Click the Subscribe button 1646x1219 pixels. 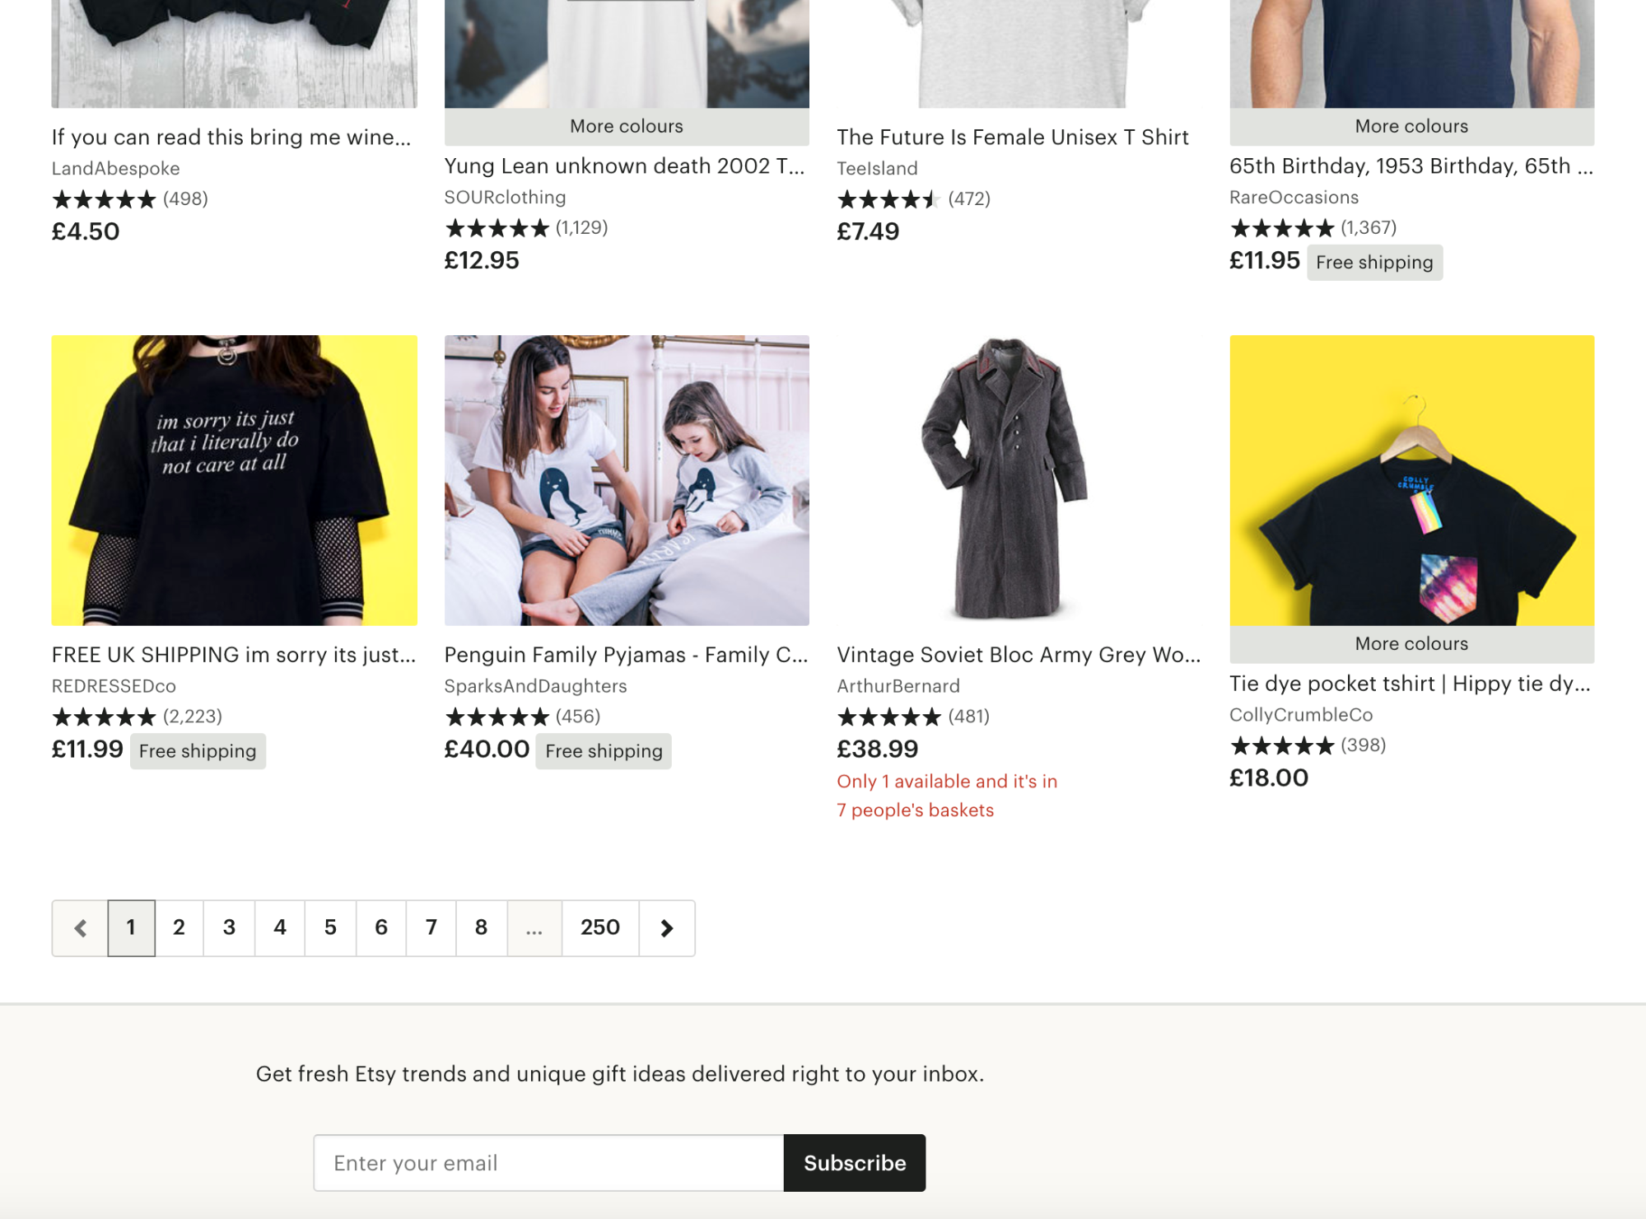coord(854,1163)
